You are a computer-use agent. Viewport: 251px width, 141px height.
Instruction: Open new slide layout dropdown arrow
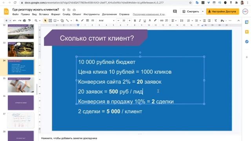pos(10,21)
